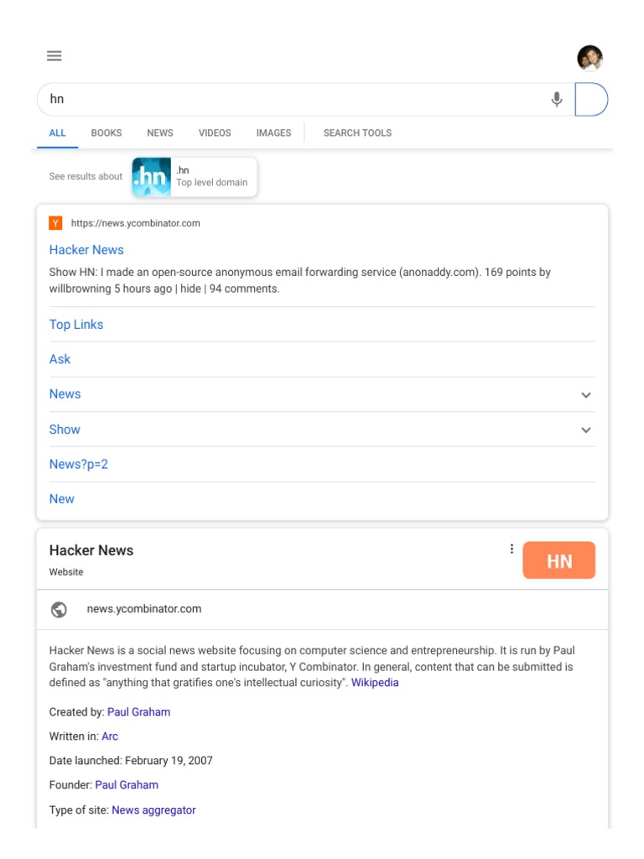644x859 pixels.
Task: Expand the Show sitelink chevron
Action: pyautogui.click(x=586, y=430)
